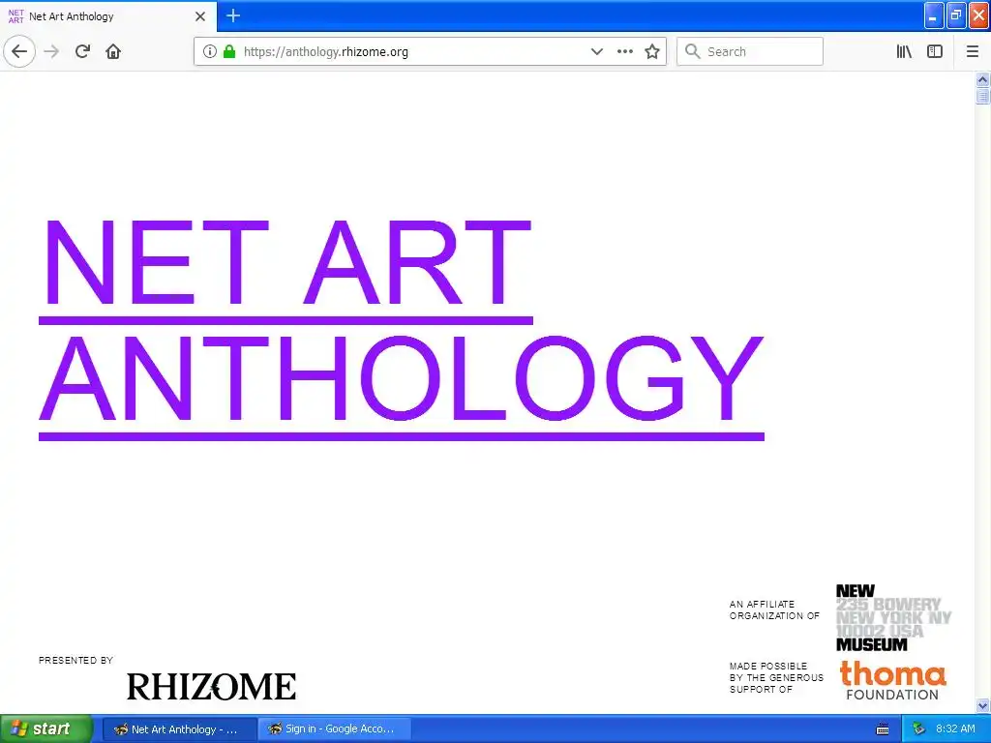This screenshot has height=743, width=991.
Task: Close the Net Art Anthology tab
Action: tap(200, 16)
